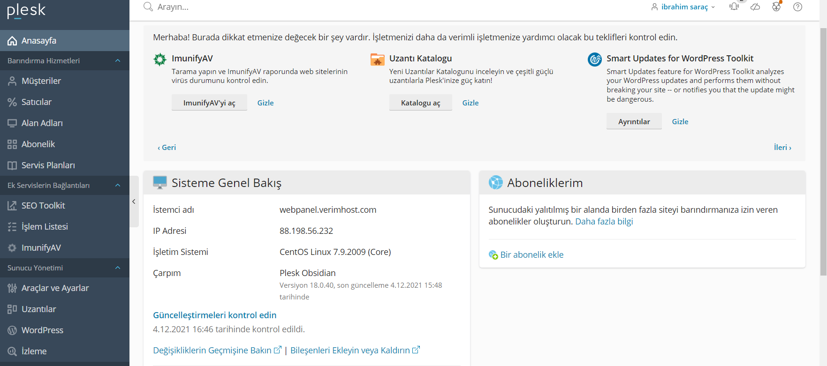Click the IP address 88.198.56.232
827x366 pixels.
coord(306,231)
